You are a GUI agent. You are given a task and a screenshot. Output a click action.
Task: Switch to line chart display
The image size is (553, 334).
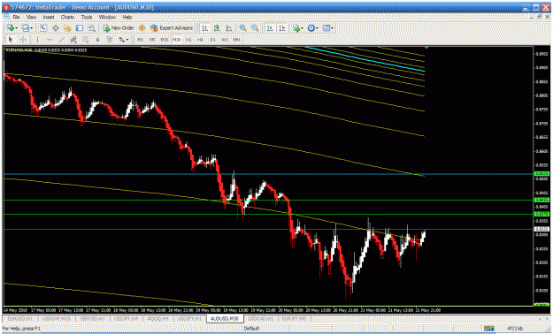pyautogui.click(x=229, y=28)
